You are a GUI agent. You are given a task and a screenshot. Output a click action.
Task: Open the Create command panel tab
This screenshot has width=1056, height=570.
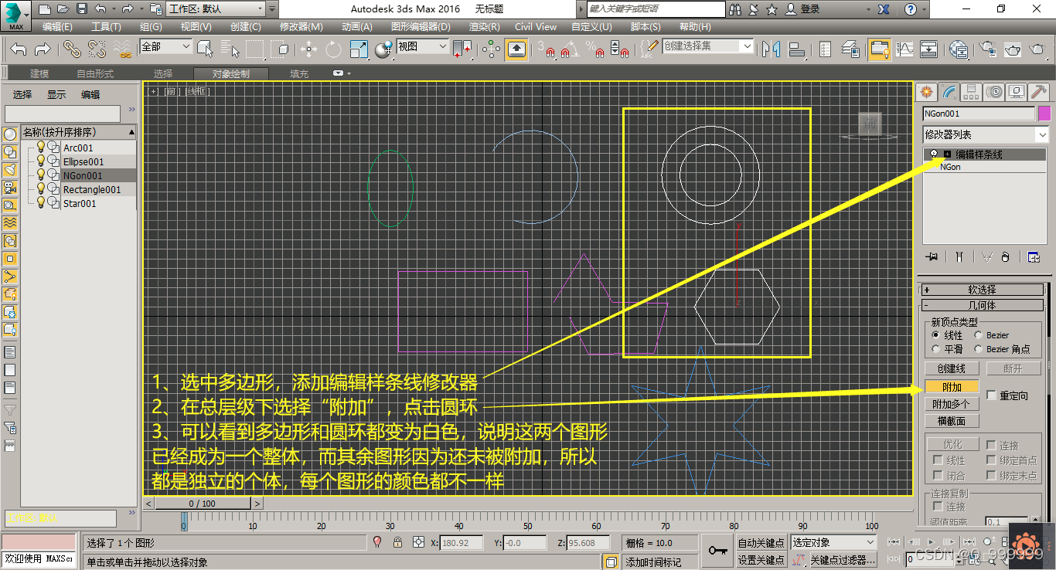click(x=926, y=92)
